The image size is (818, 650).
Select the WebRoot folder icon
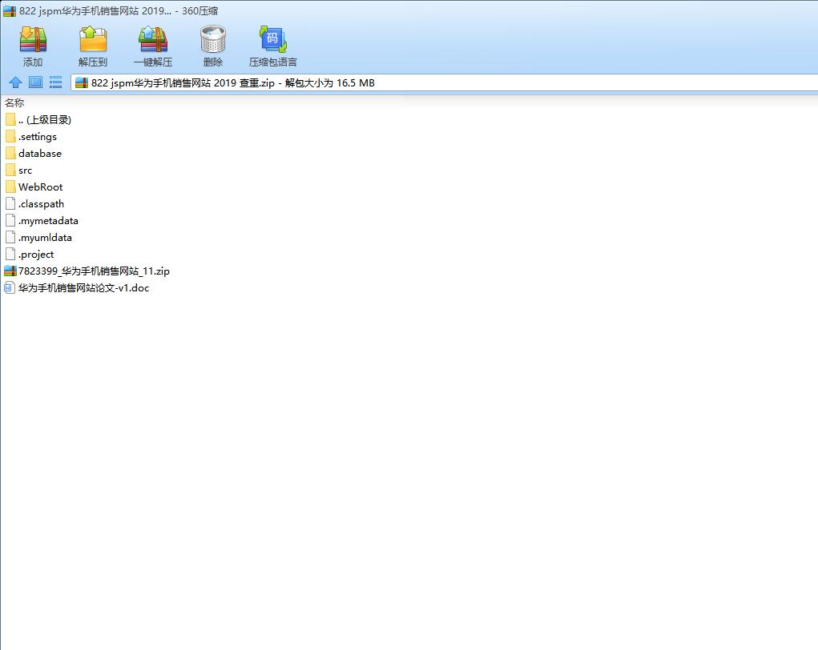10,187
